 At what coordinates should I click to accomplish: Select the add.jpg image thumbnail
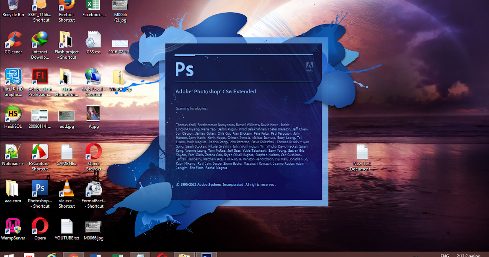click(66, 115)
